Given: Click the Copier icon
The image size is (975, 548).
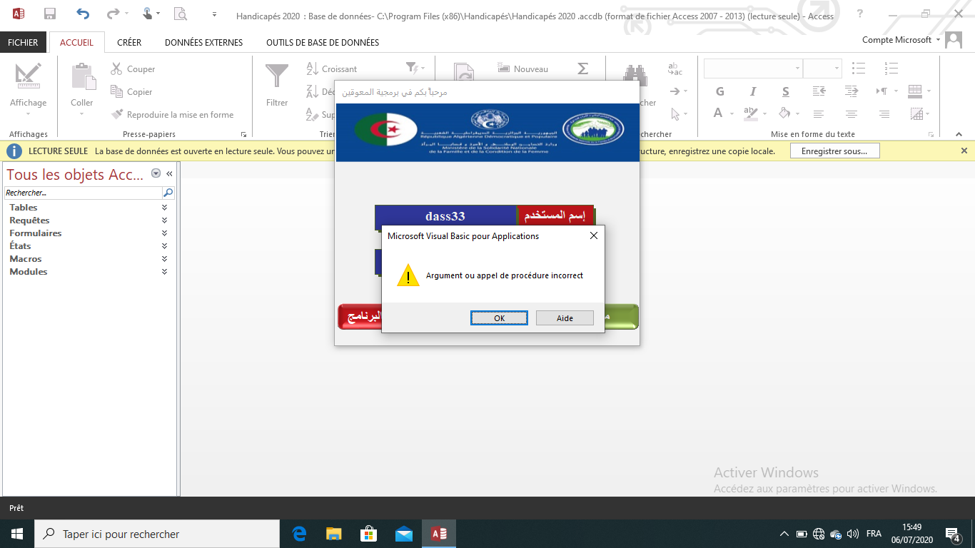Looking at the screenshot, I should point(116,91).
